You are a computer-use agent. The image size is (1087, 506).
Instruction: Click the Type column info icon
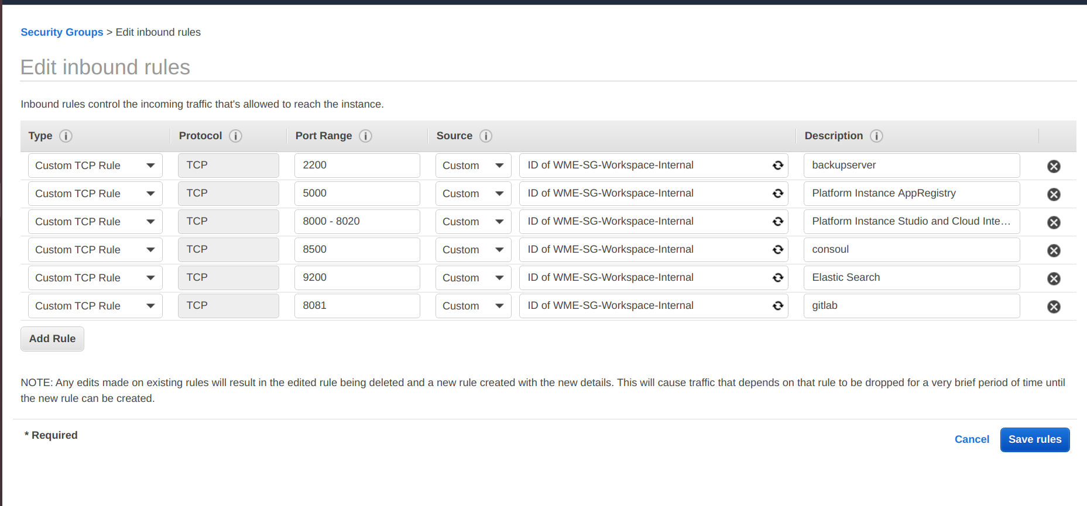66,136
